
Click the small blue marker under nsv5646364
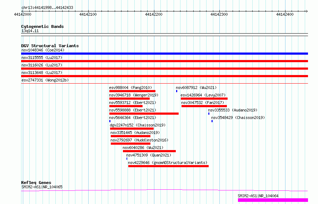click(x=110, y=121)
